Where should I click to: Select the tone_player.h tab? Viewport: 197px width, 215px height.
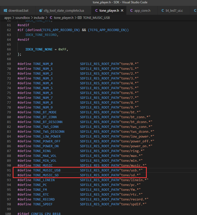pyautogui.click(x=109, y=10)
